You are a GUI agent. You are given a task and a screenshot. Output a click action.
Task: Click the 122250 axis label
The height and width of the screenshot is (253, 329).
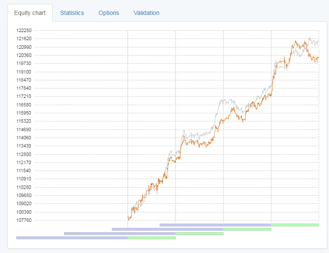24,30
